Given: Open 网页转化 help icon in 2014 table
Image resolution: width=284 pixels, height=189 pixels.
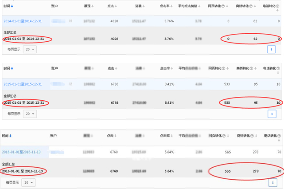Looking at the screenshot, I should point(223,6).
